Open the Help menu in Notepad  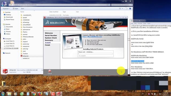coord(149,23)
